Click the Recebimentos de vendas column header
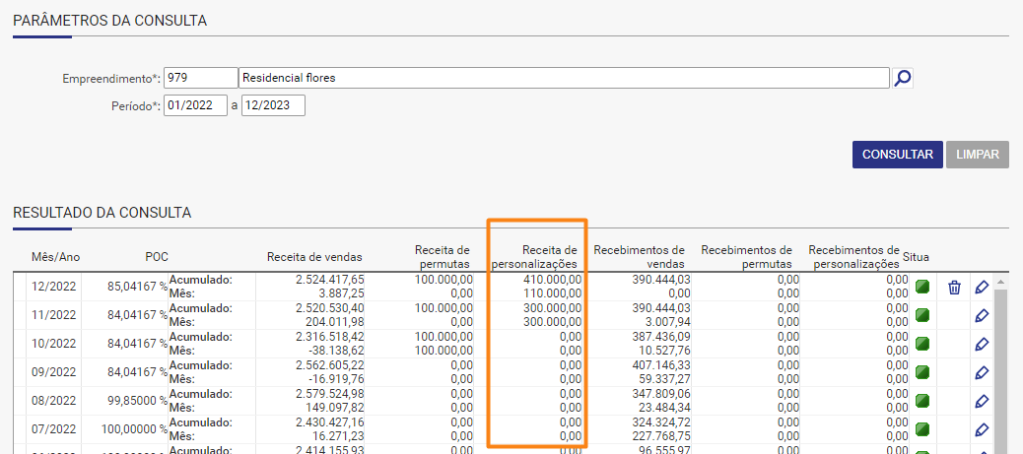This screenshot has width=1023, height=454. coord(639,257)
